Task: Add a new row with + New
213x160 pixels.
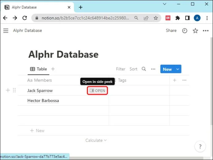Action: pyautogui.click(x=37, y=130)
